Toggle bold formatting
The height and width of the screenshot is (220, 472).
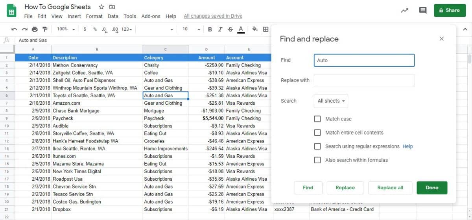(x=210, y=29)
